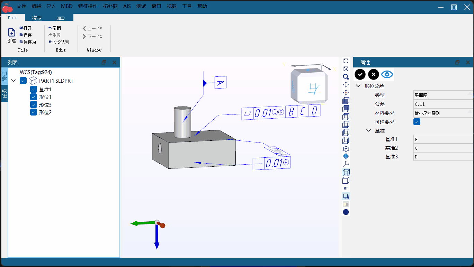The image size is (474, 267).
Task: Uncheck the 基准1 checkbox in the tree
Action: (34, 89)
